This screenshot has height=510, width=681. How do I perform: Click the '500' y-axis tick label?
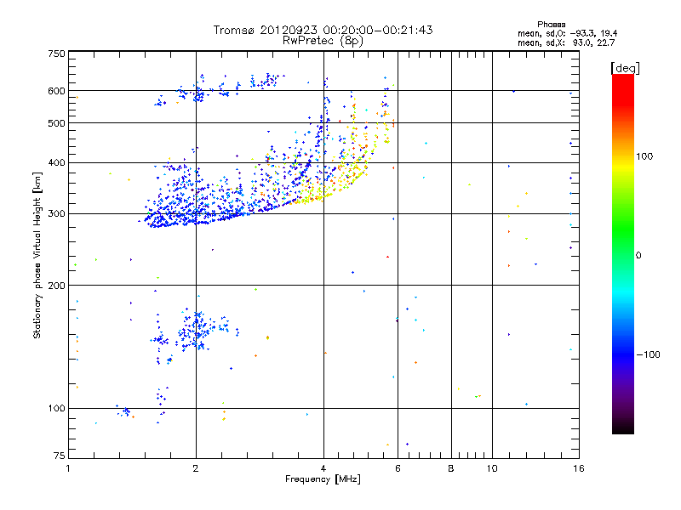click(56, 123)
